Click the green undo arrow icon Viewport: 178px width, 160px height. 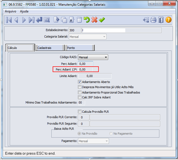click(x=87, y=20)
